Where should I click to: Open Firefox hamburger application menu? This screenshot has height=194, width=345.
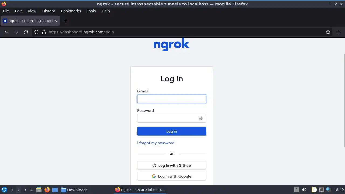click(339, 32)
